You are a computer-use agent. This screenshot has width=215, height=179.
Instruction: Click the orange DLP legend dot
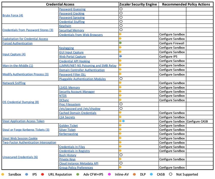pos(134,174)
